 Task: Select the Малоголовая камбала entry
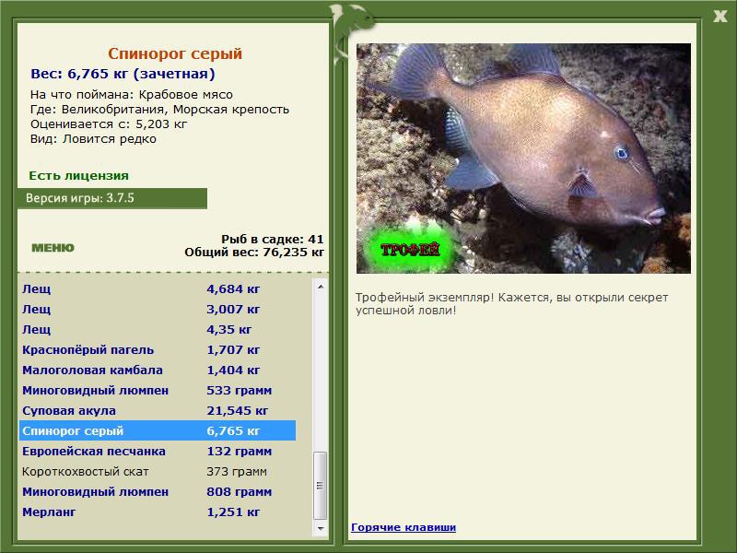pos(158,371)
